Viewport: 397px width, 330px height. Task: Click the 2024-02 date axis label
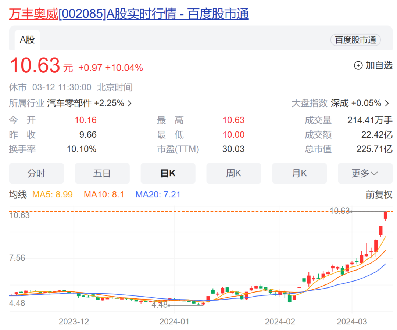pyautogui.click(x=280, y=322)
